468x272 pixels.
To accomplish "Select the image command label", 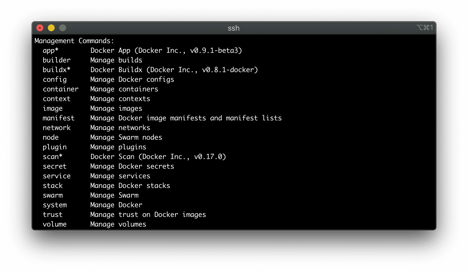I will pyautogui.click(x=53, y=108).
